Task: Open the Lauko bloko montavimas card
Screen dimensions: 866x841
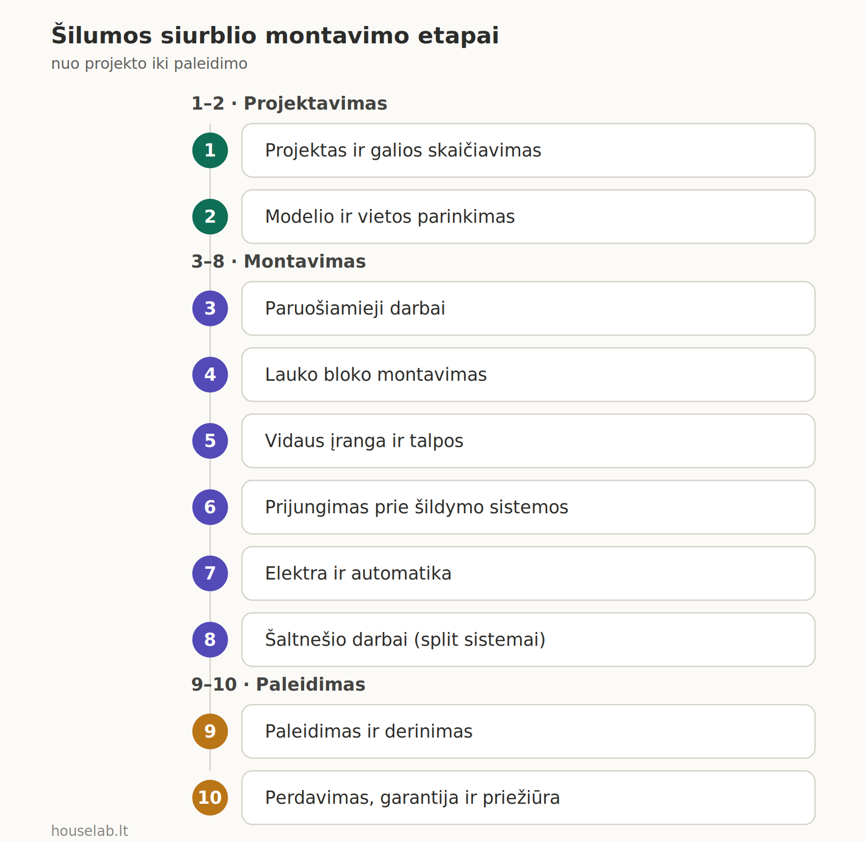Action: [x=528, y=374]
